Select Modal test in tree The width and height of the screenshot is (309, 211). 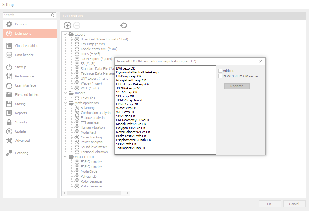[89, 132]
